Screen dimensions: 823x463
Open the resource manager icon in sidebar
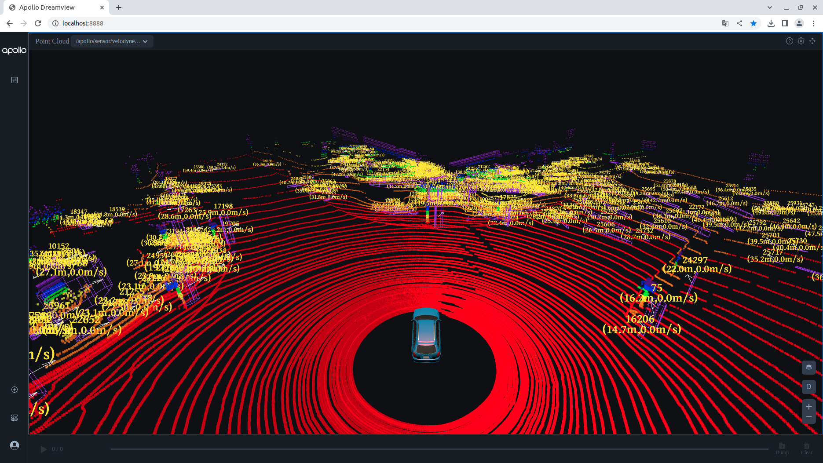pos(15,418)
